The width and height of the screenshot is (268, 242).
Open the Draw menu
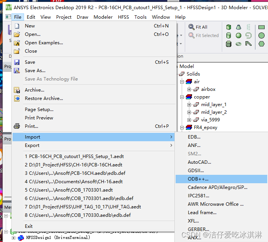click(x=82, y=17)
